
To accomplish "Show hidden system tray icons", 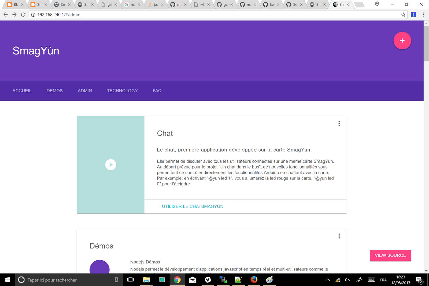I will click(328, 280).
